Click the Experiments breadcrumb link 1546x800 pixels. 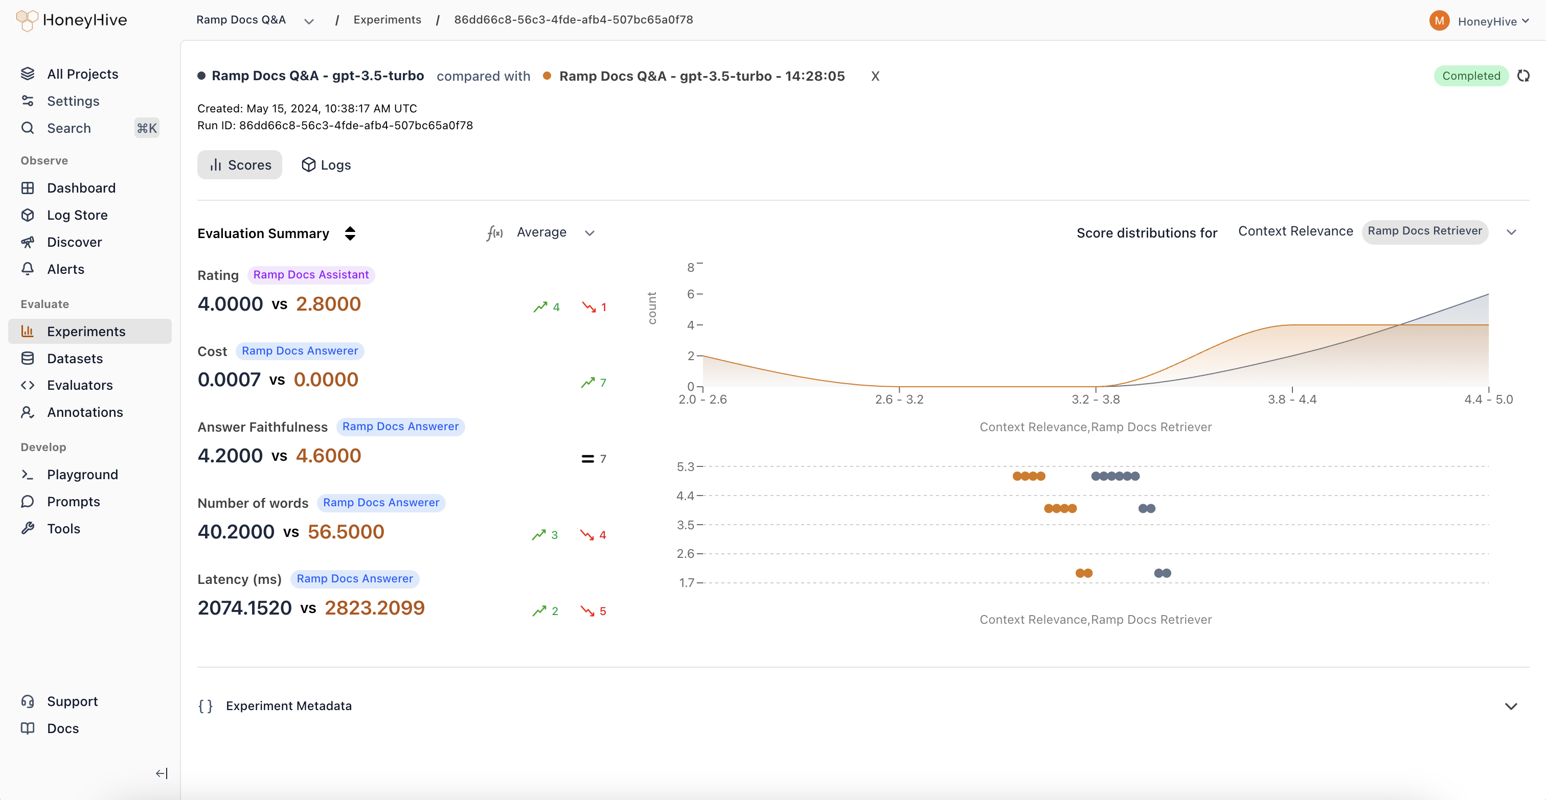(x=387, y=20)
